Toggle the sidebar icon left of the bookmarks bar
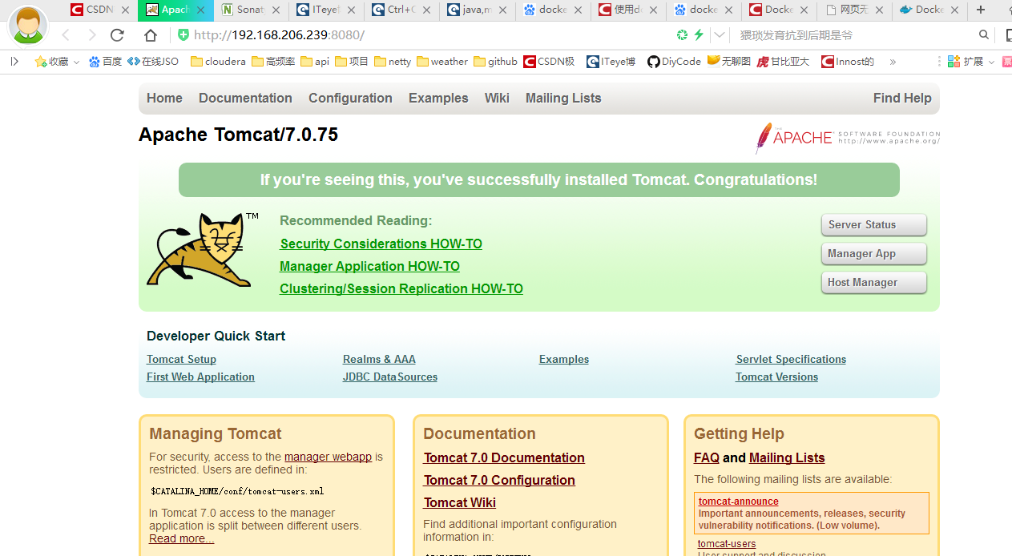The width and height of the screenshot is (1012, 556). [x=14, y=61]
